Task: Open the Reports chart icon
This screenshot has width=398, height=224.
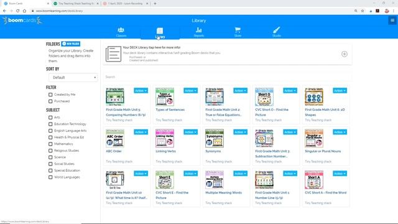Action: pyautogui.click(x=199, y=30)
